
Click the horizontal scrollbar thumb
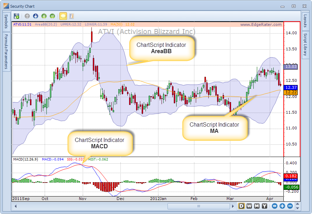click(199, 206)
